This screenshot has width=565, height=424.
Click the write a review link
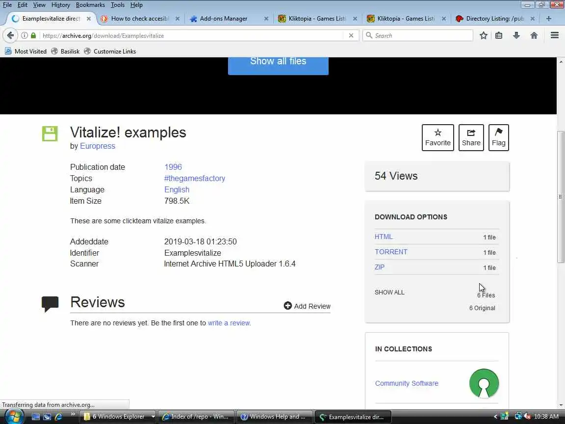pyautogui.click(x=229, y=323)
